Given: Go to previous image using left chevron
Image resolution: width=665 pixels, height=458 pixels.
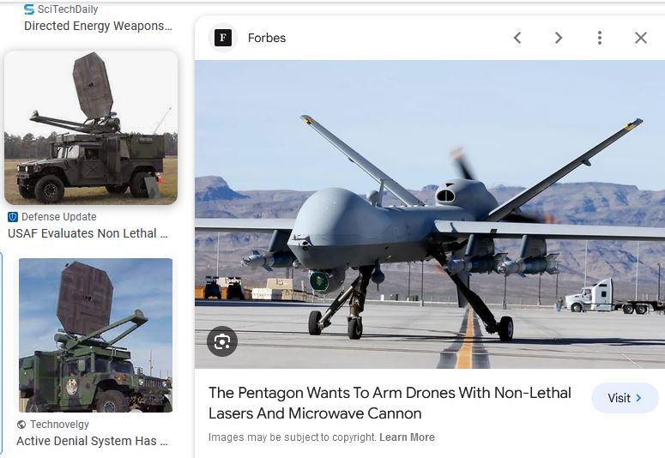Looking at the screenshot, I should point(517,38).
